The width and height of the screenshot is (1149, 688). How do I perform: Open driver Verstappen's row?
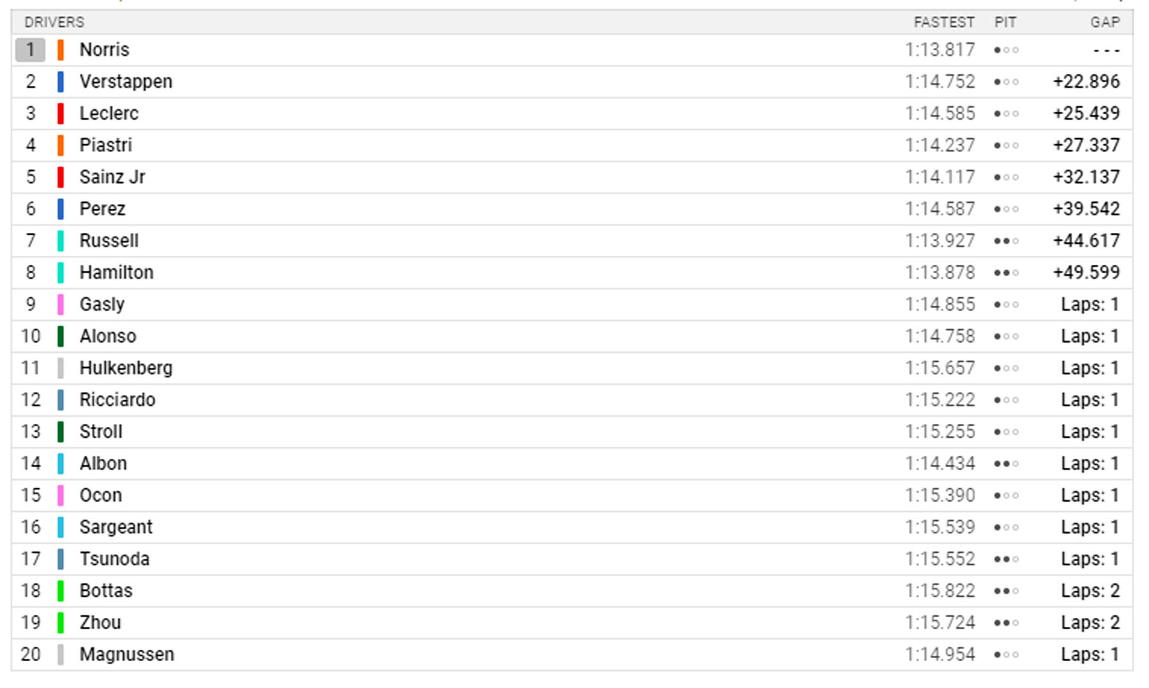click(572, 82)
